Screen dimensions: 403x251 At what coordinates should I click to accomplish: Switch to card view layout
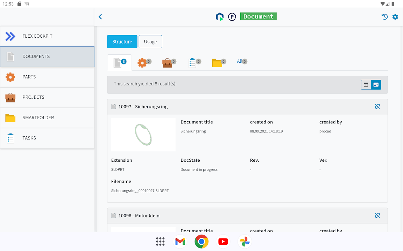376,85
